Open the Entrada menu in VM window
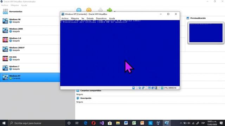 pos(90,19)
